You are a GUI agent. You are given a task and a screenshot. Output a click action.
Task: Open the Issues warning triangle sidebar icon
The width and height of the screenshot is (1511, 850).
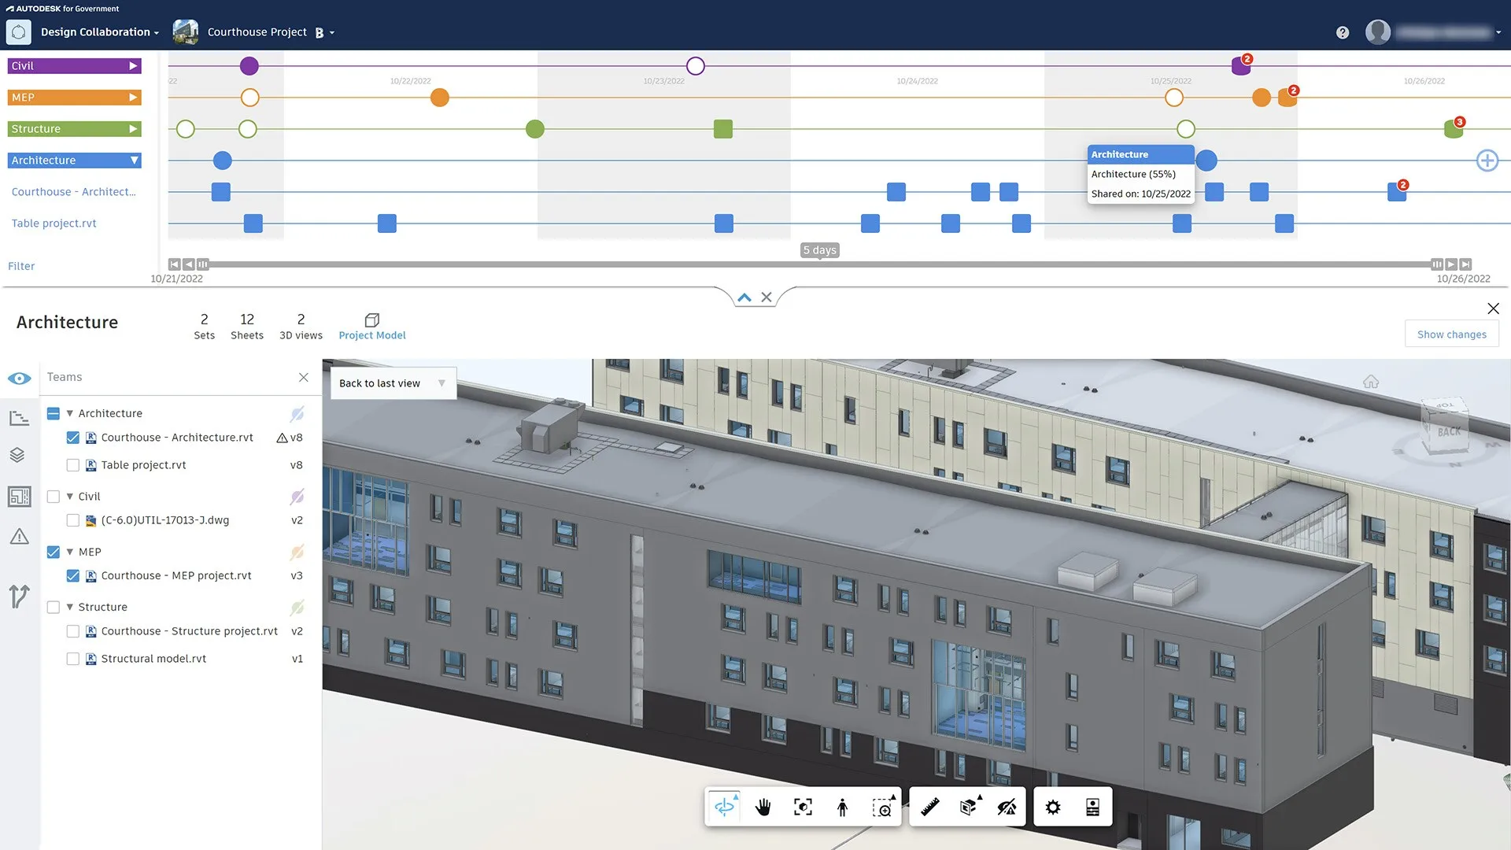[x=19, y=537]
